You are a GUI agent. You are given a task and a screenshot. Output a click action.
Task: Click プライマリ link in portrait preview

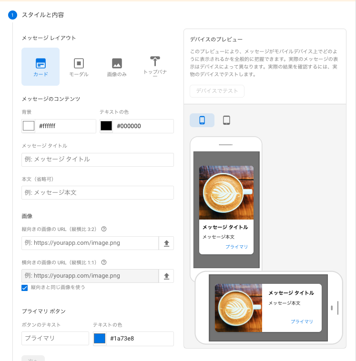(236, 247)
